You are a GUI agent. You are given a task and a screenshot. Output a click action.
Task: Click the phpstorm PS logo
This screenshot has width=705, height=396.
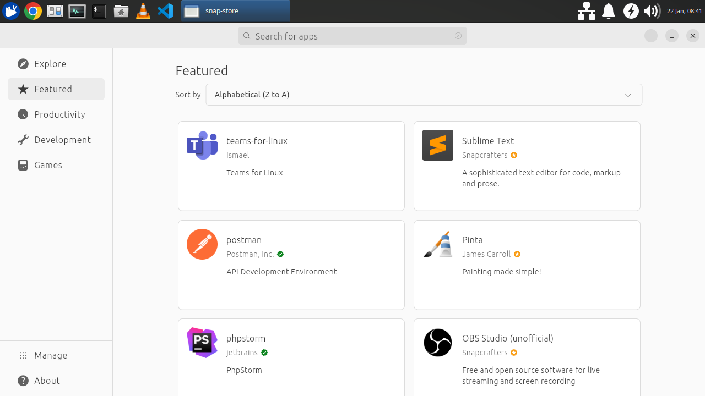[202, 343]
